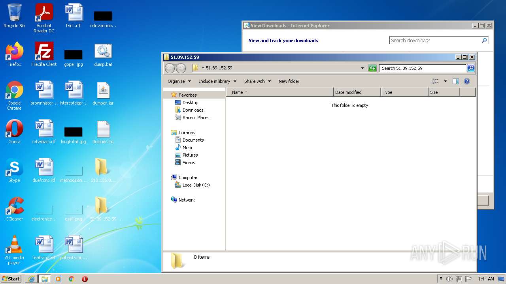The width and height of the screenshot is (506, 284).
Task: Select the frinc.rtf desktop file
Action: click(x=74, y=16)
